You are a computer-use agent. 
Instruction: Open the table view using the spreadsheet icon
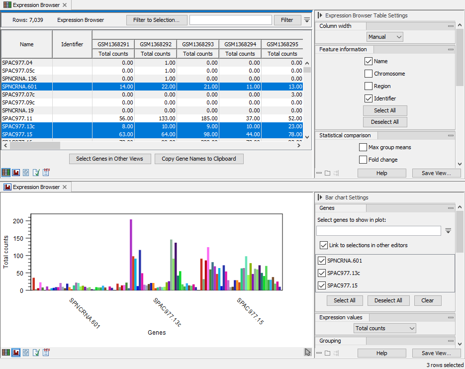tap(6, 173)
